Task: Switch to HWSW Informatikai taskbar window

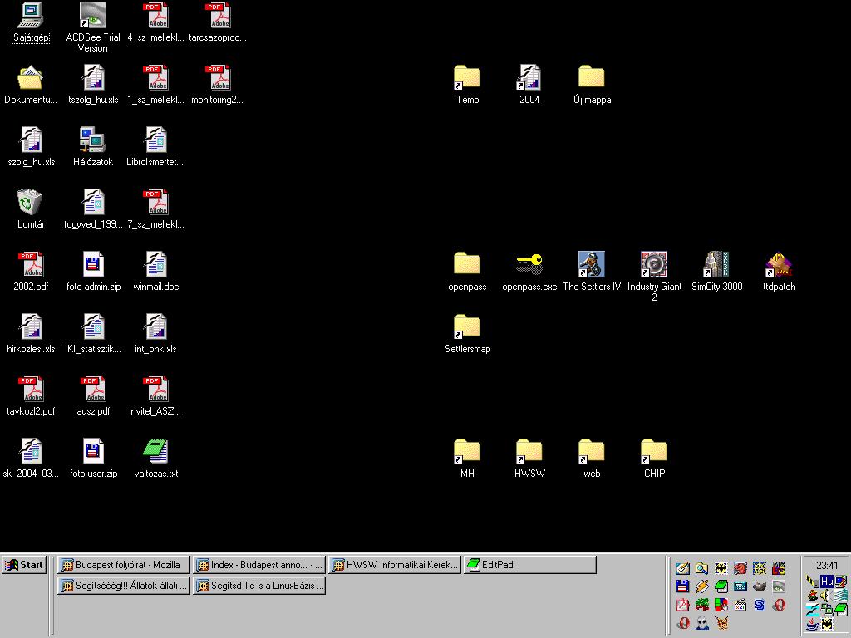Action: [x=395, y=565]
